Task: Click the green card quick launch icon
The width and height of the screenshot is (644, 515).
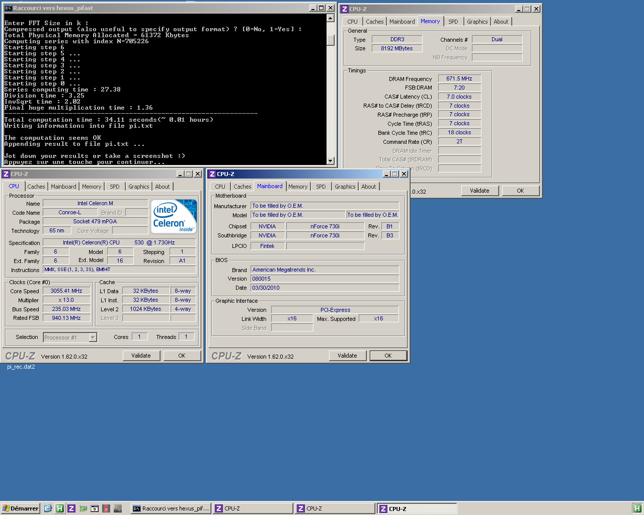Action: tap(83, 508)
